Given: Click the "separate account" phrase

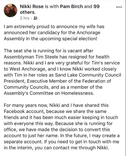Looking at the screenshot, I should tap(22, 142).
